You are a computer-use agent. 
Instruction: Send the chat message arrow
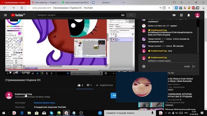tap(194, 66)
